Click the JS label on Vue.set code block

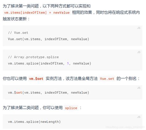[x=139, y=28]
